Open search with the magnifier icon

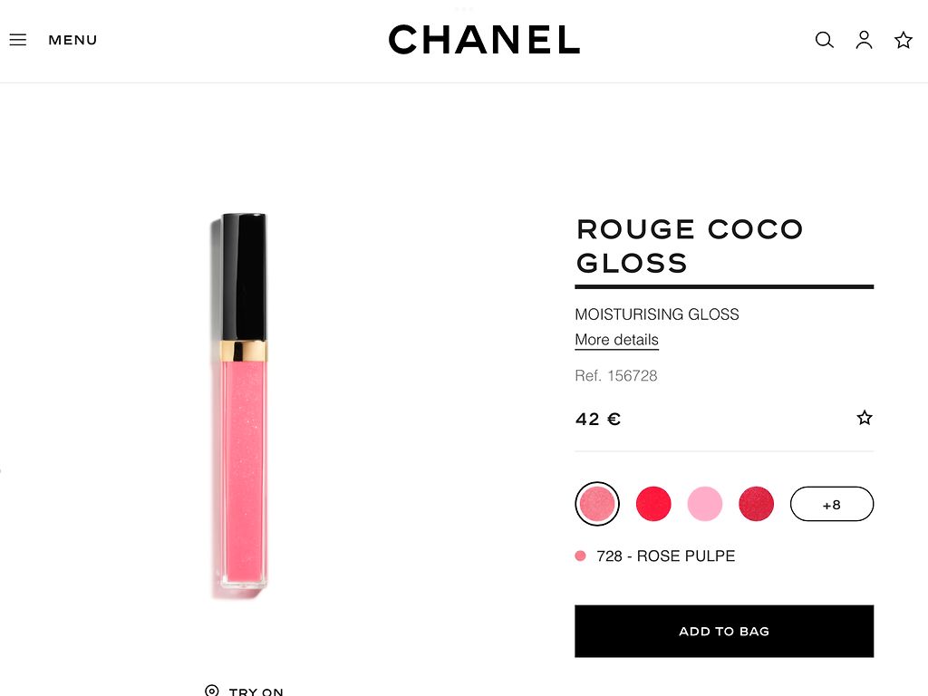coord(824,40)
